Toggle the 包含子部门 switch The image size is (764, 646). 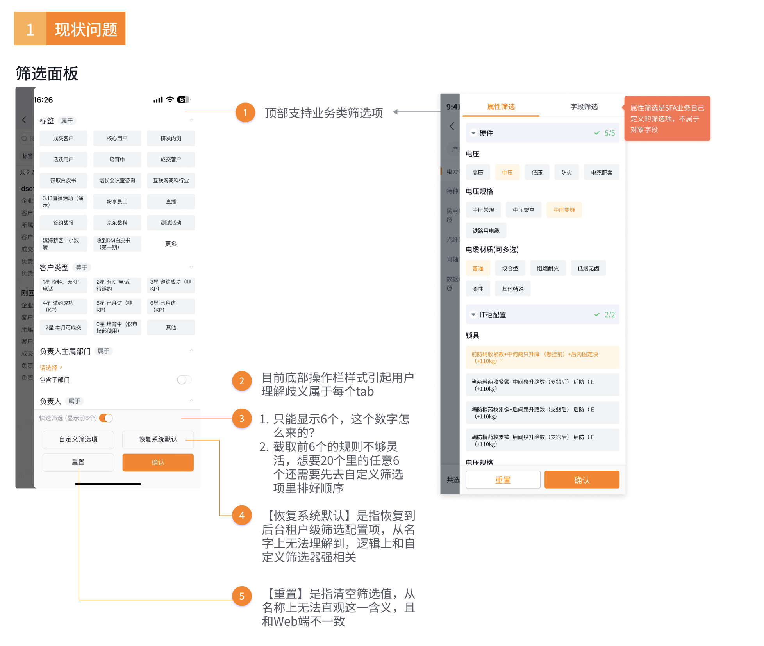pyautogui.click(x=184, y=380)
